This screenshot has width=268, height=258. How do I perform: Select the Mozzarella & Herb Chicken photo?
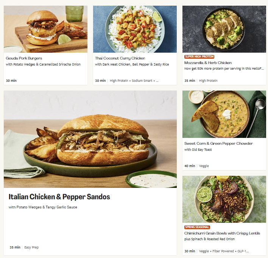224,29
